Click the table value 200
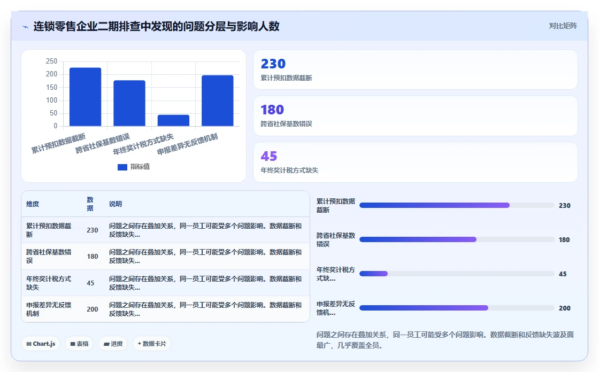Viewport: 599px width, 372px height. (x=93, y=309)
